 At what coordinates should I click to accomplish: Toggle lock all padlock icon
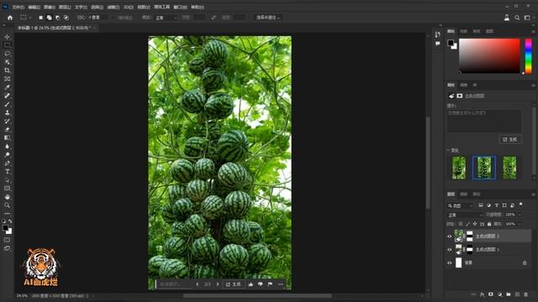[489, 224]
